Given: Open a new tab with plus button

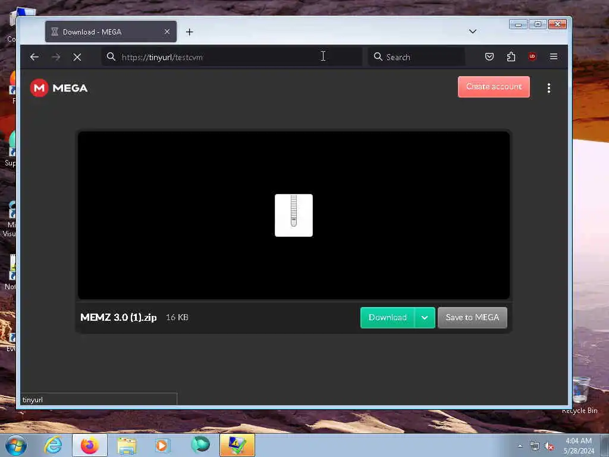Looking at the screenshot, I should click(x=190, y=32).
